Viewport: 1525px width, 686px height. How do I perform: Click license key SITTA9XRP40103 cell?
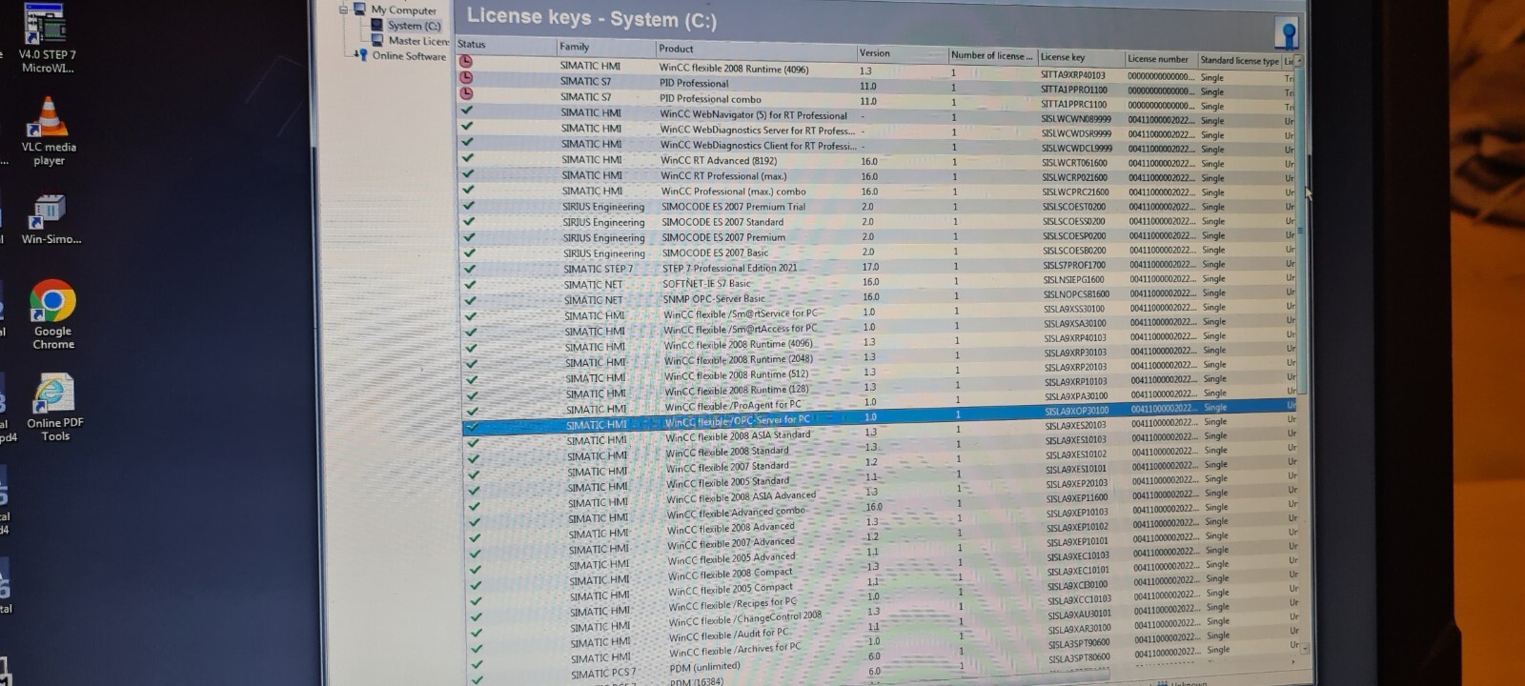pyautogui.click(x=1072, y=75)
